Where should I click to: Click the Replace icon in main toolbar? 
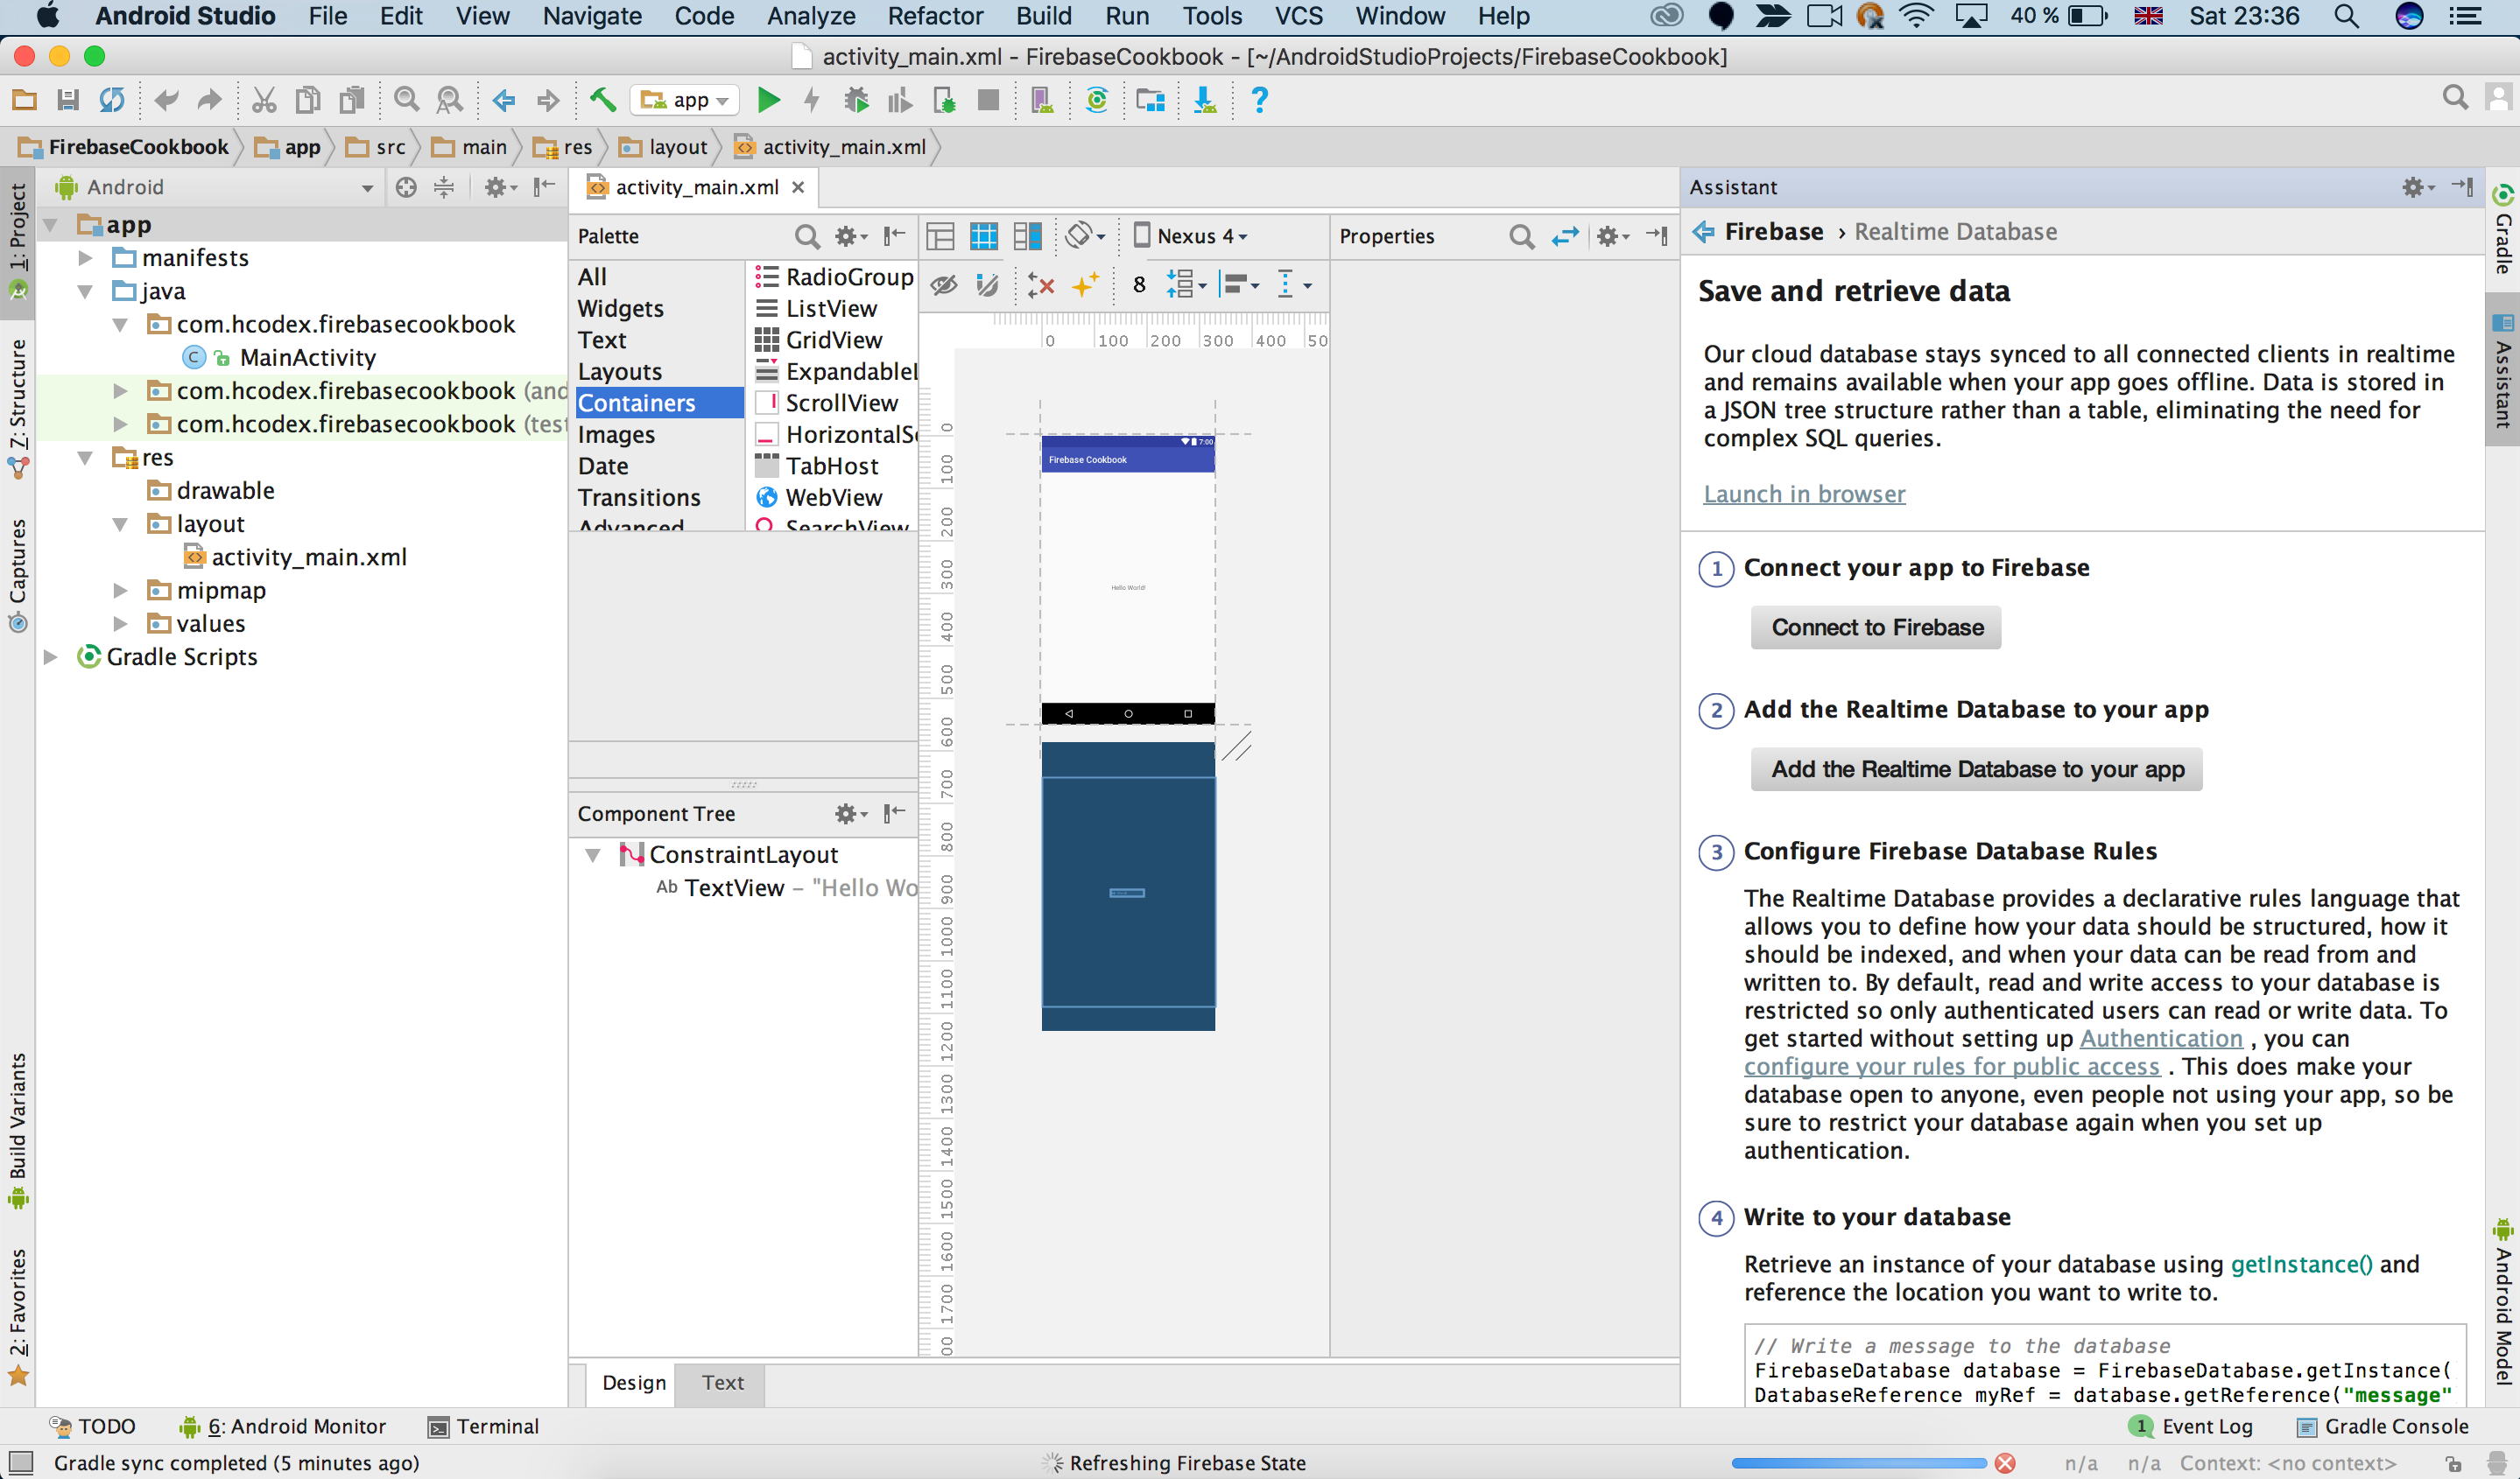click(450, 100)
